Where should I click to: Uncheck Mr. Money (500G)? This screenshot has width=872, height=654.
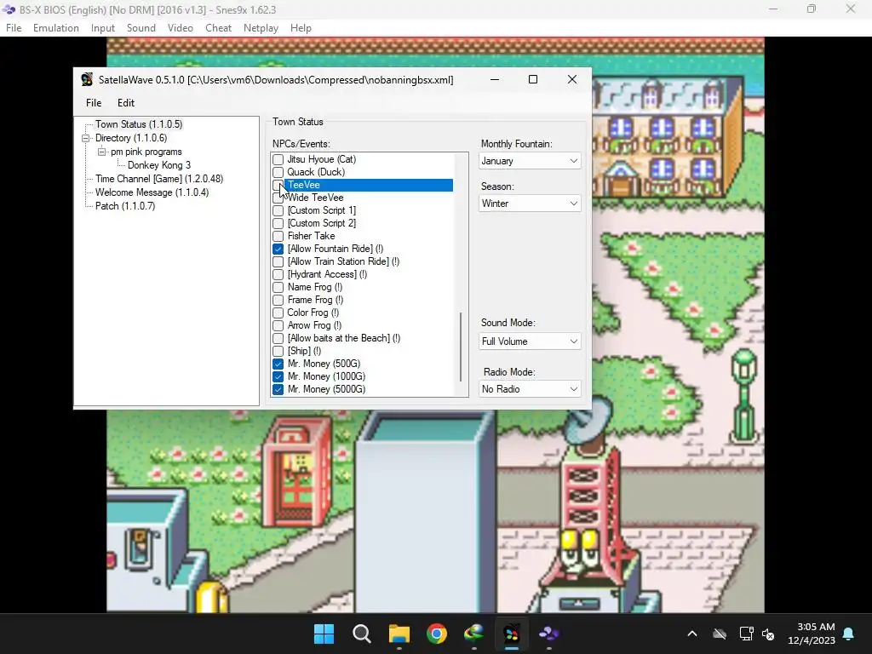(278, 364)
